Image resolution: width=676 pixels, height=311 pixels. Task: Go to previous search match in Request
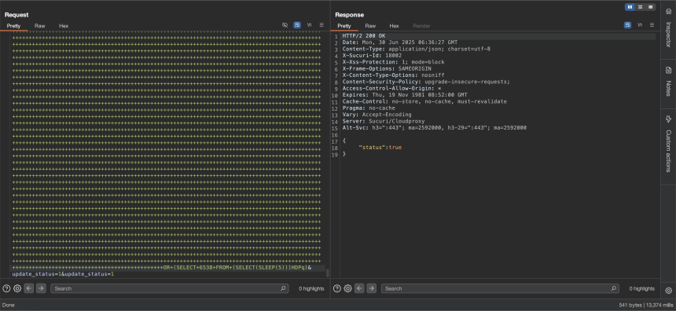(29, 288)
